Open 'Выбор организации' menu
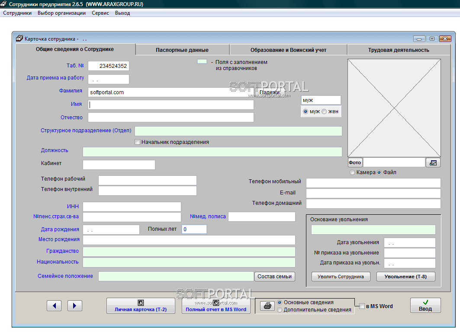This screenshot has height=334, width=460. [61, 13]
